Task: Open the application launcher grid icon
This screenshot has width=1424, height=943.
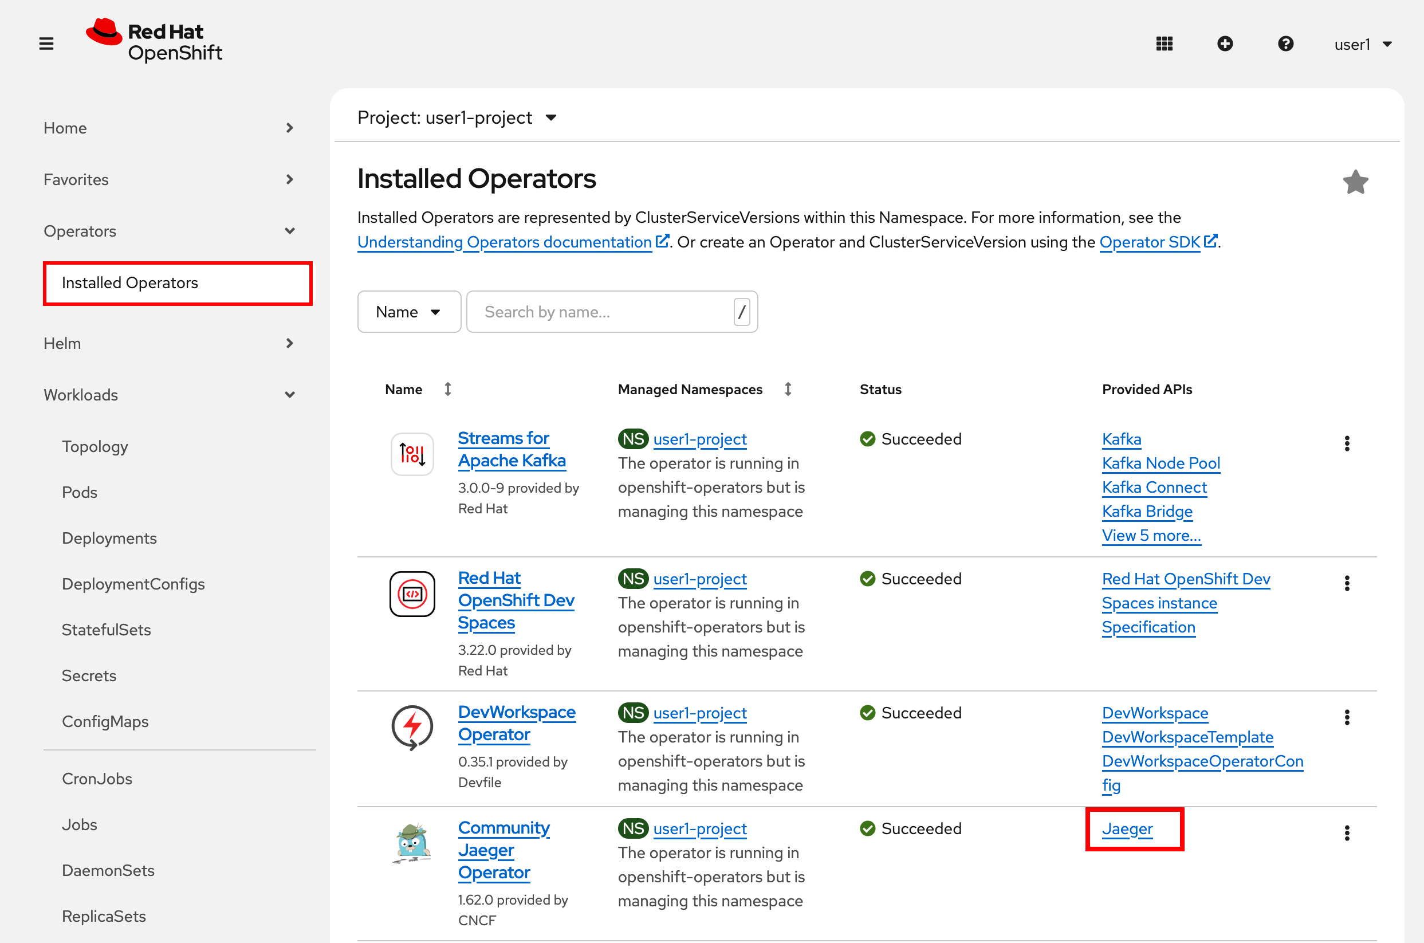Action: 1164,44
